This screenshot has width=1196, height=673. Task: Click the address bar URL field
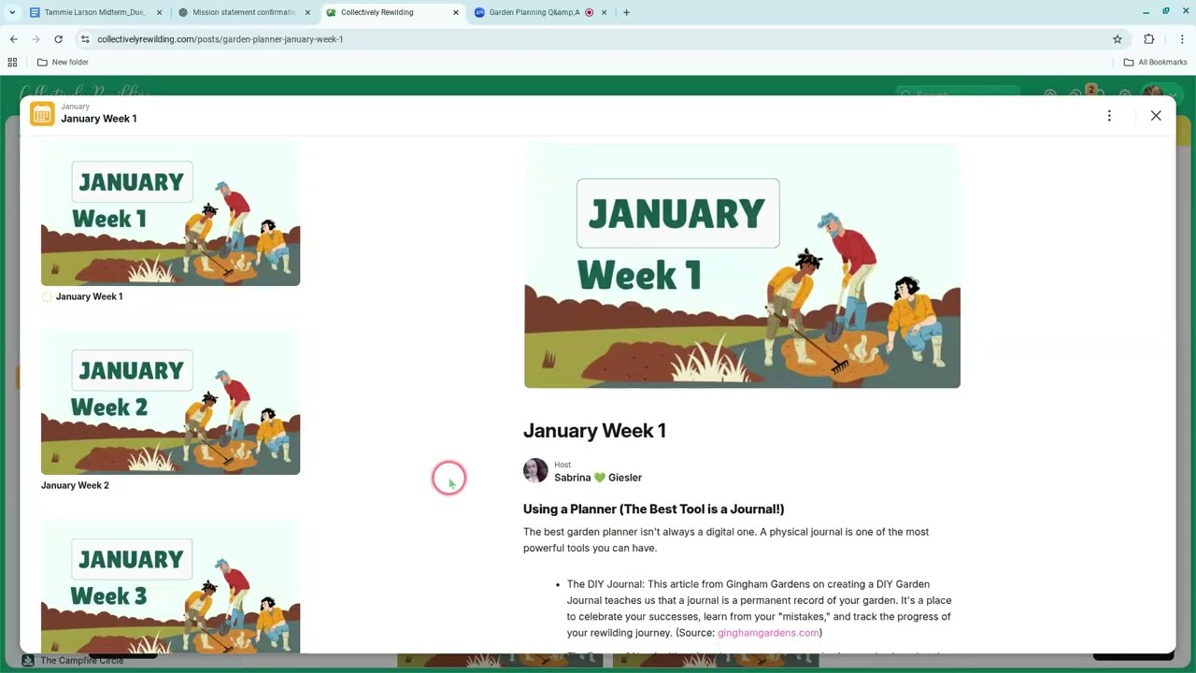click(x=598, y=39)
